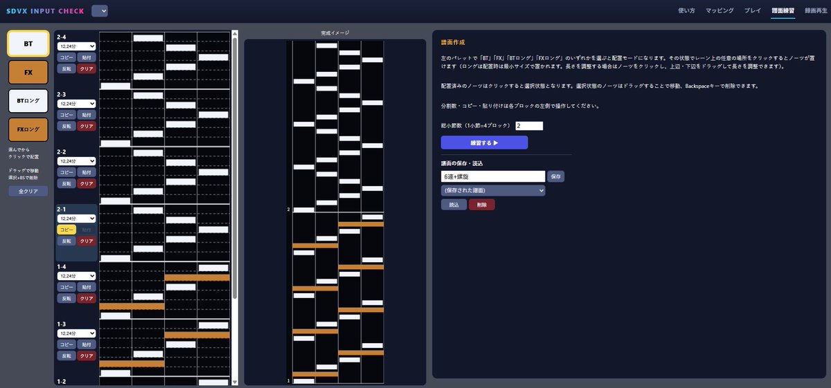Open the division dropdown for block 1-4
This screenshot has width=831, height=388.
76,275
